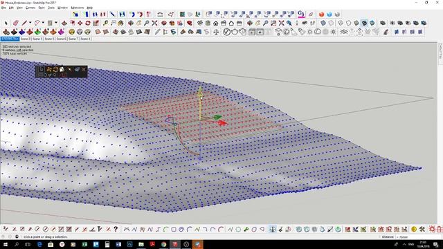
Task: Click Rotate icon in floating vertex toolbar
Action: click(55, 69)
